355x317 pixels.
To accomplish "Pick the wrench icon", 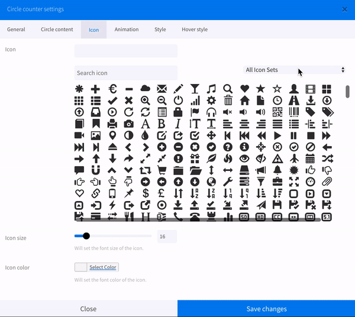I will click(x=228, y=182).
